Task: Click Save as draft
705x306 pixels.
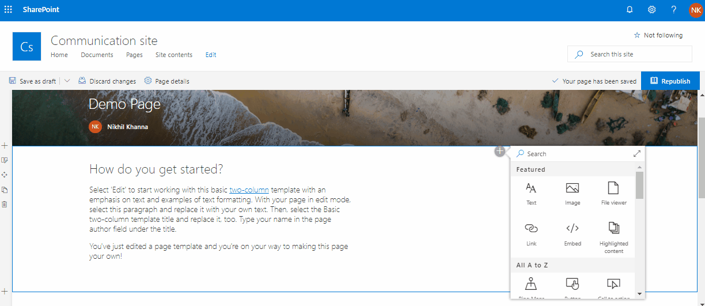Action: pyautogui.click(x=32, y=81)
